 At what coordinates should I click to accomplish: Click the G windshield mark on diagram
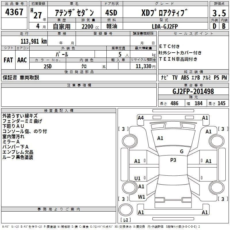[x=181, y=152]
